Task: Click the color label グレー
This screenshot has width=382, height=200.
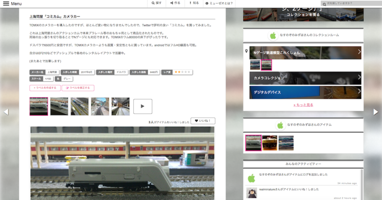Action: (64, 79)
